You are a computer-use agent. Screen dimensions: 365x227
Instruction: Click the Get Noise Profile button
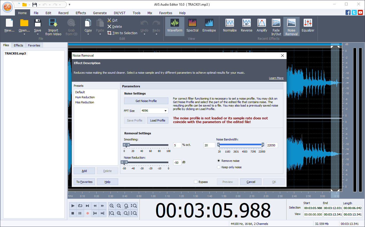[146, 101]
